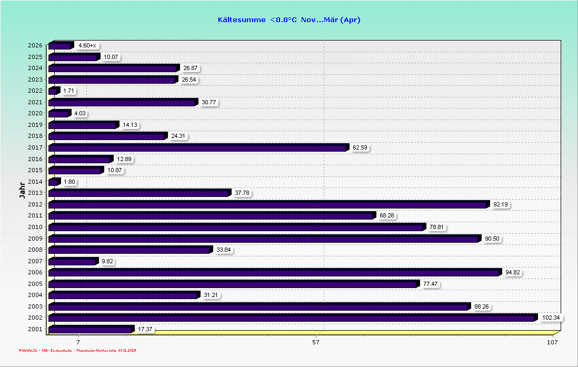Click the year label 2012 on the axis

[35, 205]
